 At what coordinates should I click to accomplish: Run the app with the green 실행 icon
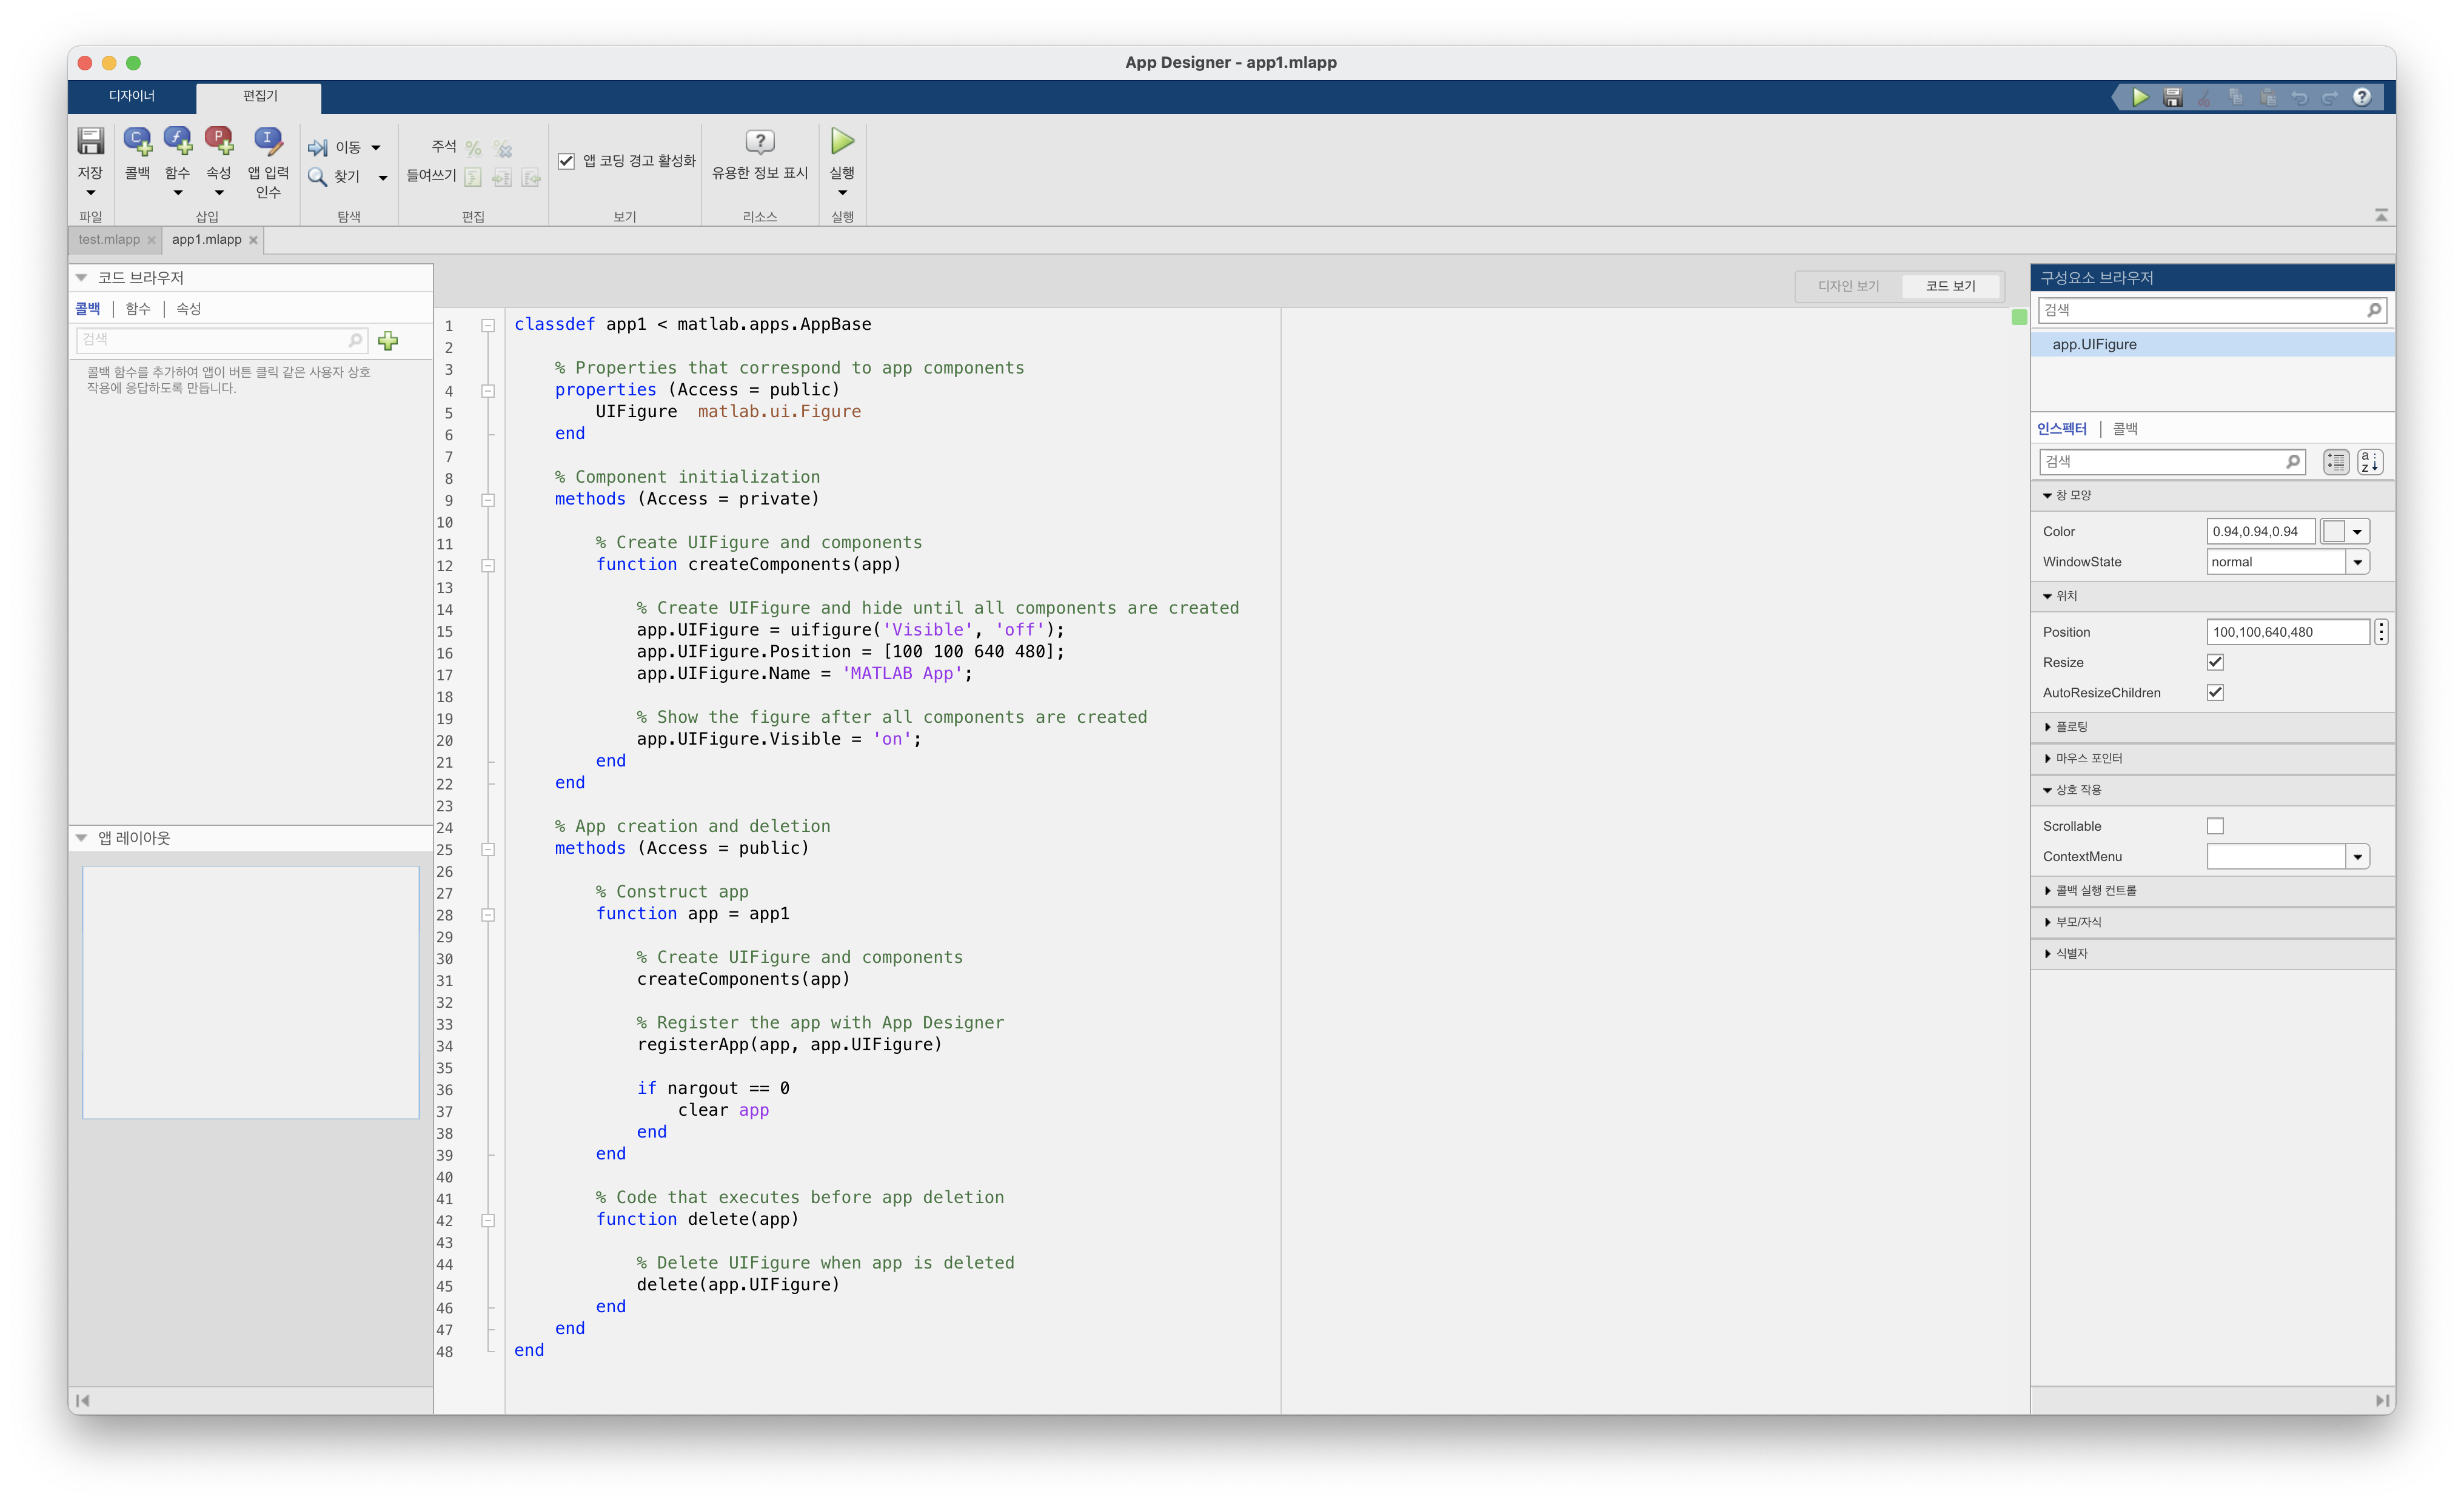[x=843, y=141]
